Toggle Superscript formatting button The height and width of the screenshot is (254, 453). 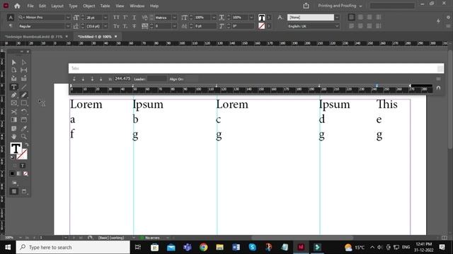[x=125, y=18]
